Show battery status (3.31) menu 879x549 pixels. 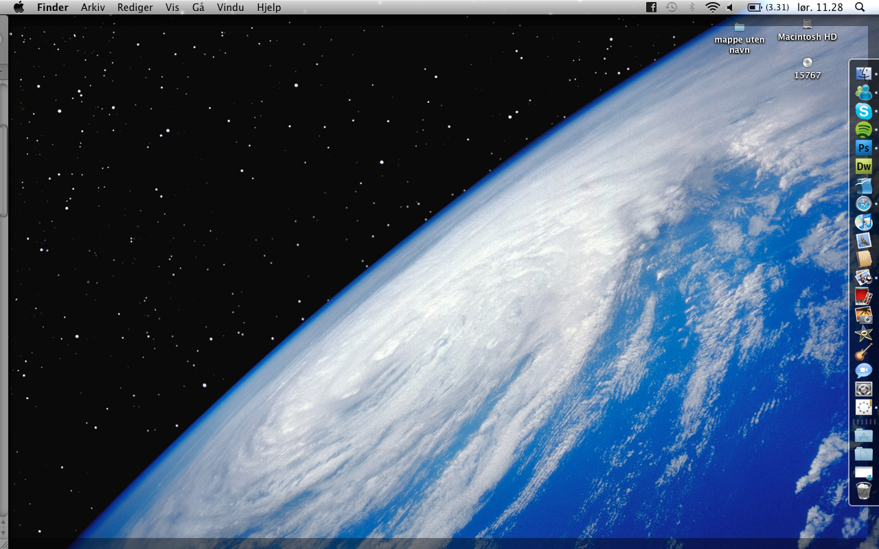click(768, 7)
